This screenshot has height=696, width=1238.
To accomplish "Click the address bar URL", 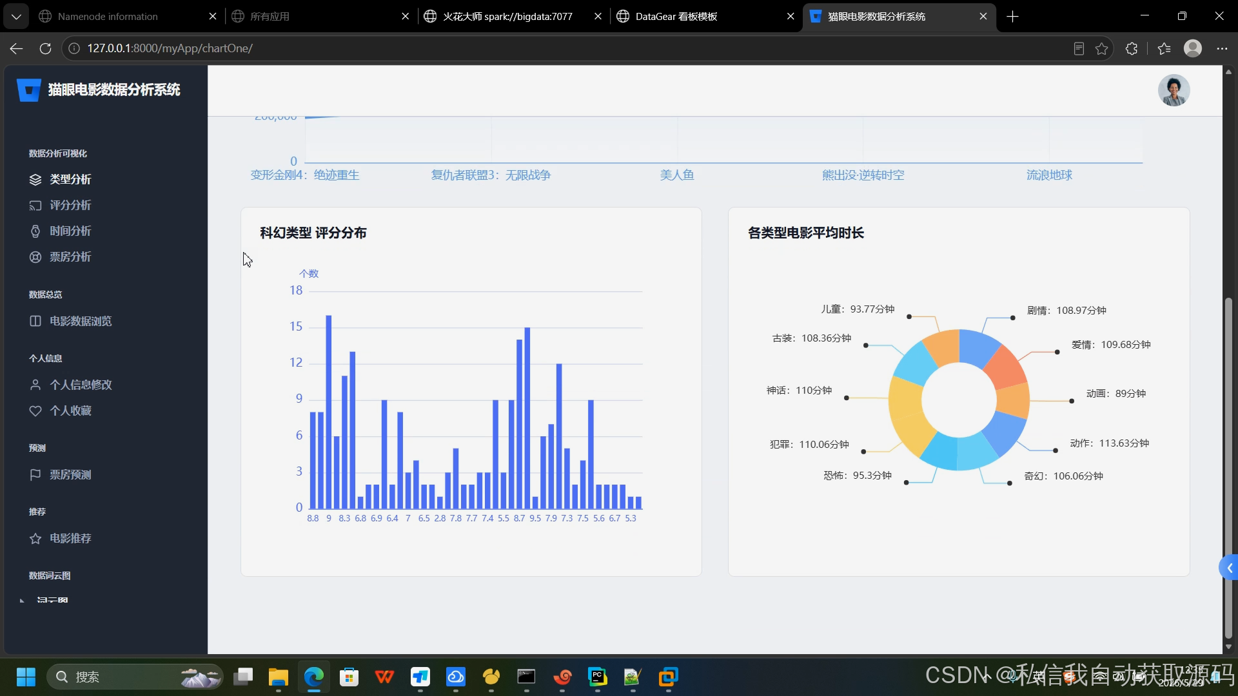I will 170,48.
